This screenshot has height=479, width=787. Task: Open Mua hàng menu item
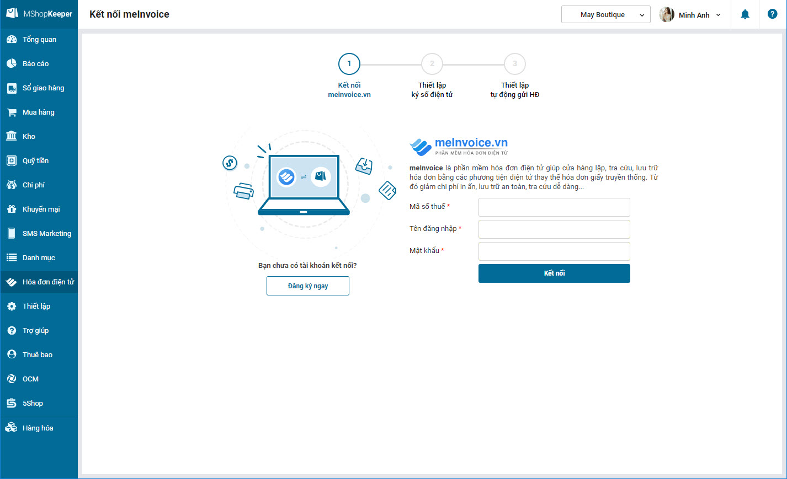point(39,112)
